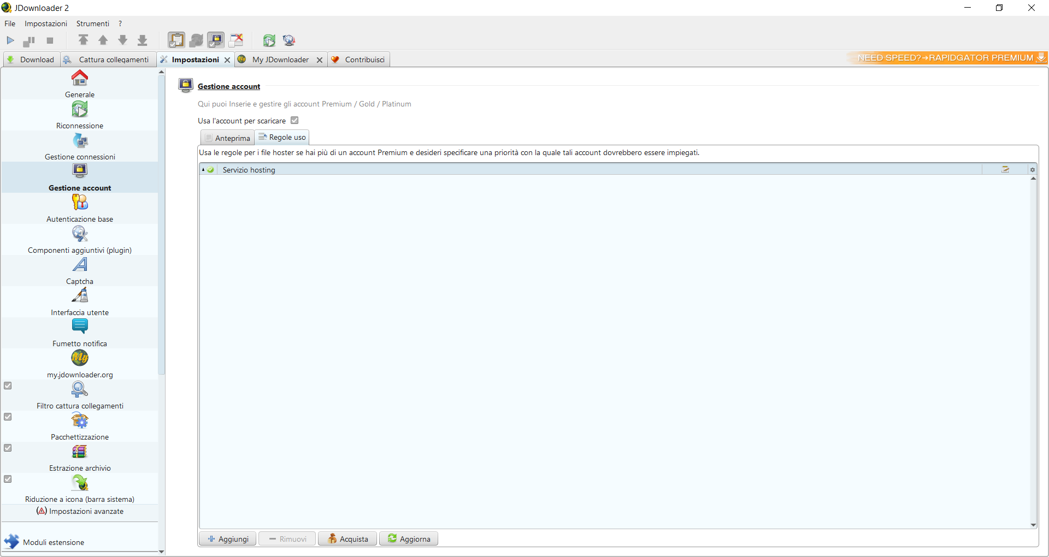Click the enabled-state column header icon
The height and width of the screenshot is (557, 1049).
[210, 170]
